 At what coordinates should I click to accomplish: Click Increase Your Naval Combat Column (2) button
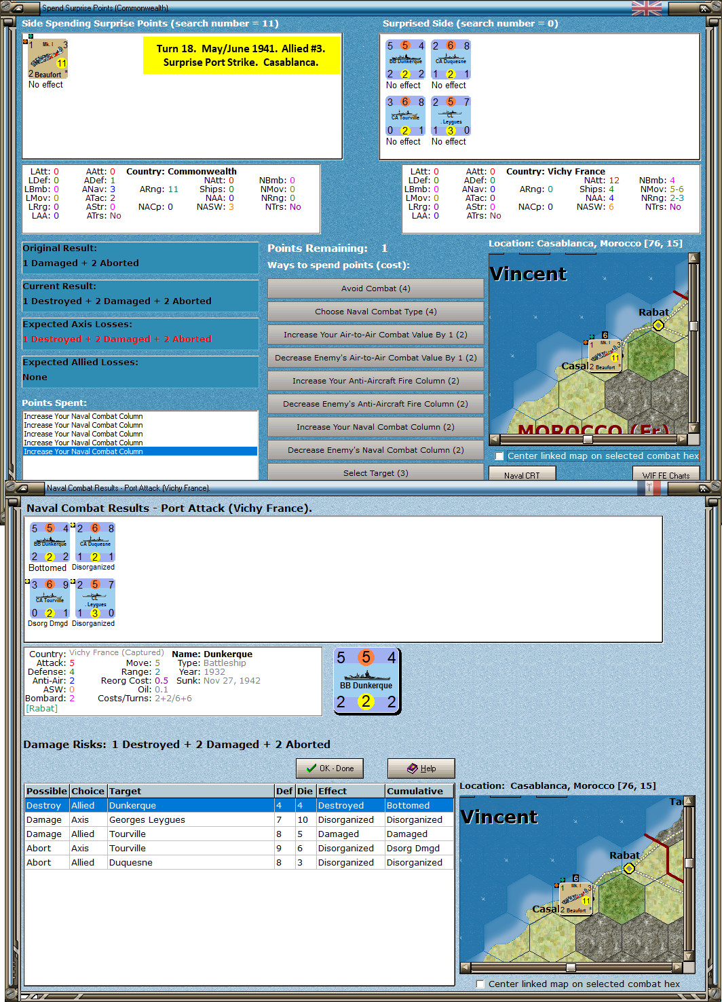[375, 427]
